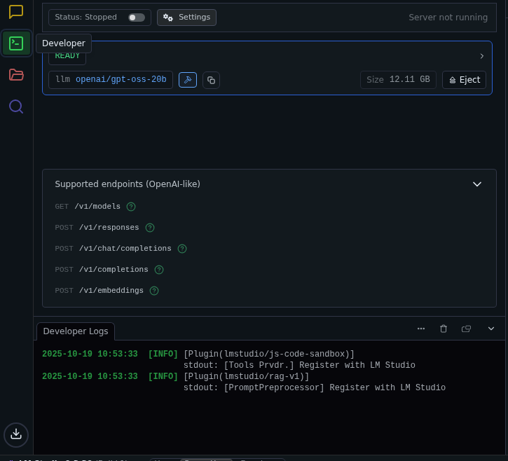The width and height of the screenshot is (508, 461).
Task: Show info for /v1/models endpoint
Action: click(131, 207)
